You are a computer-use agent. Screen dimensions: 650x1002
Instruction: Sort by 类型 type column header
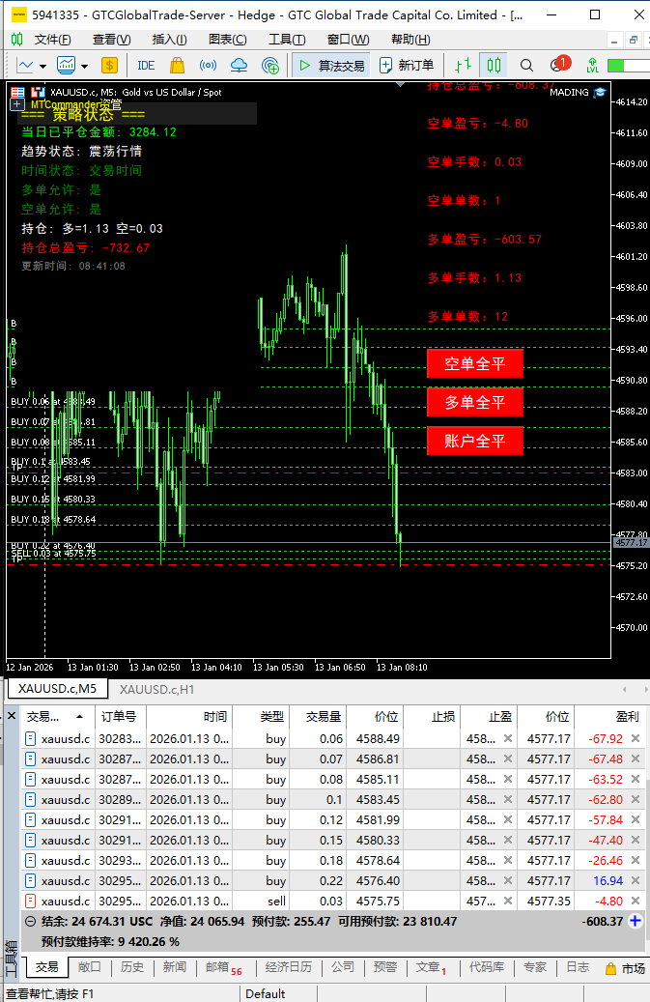[x=262, y=716]
